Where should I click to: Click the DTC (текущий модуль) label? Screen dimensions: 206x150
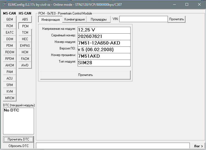19,105
